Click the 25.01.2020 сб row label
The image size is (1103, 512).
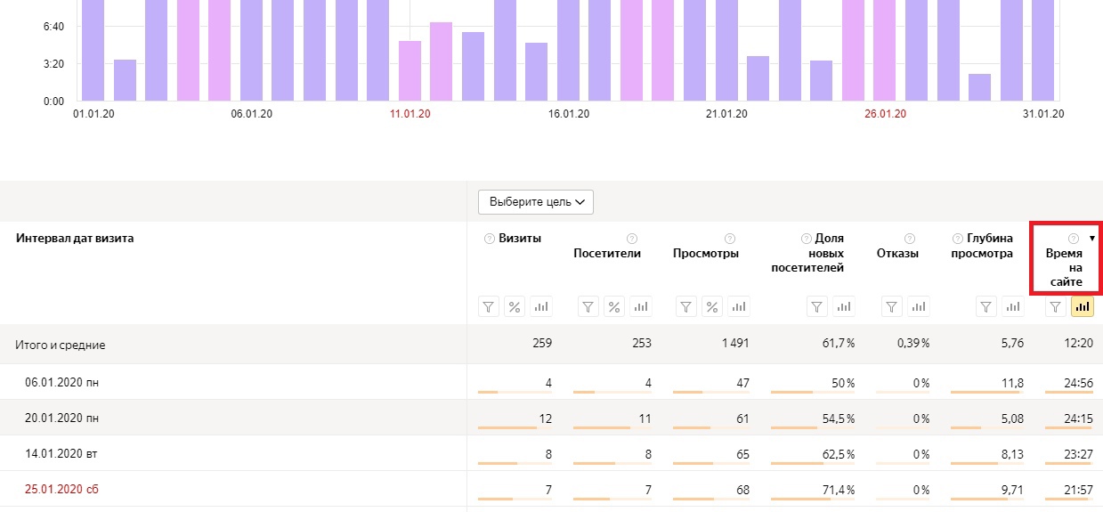[61, 490]
